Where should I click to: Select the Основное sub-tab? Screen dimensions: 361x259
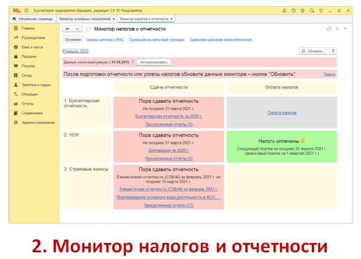click(x=73, y=40)
